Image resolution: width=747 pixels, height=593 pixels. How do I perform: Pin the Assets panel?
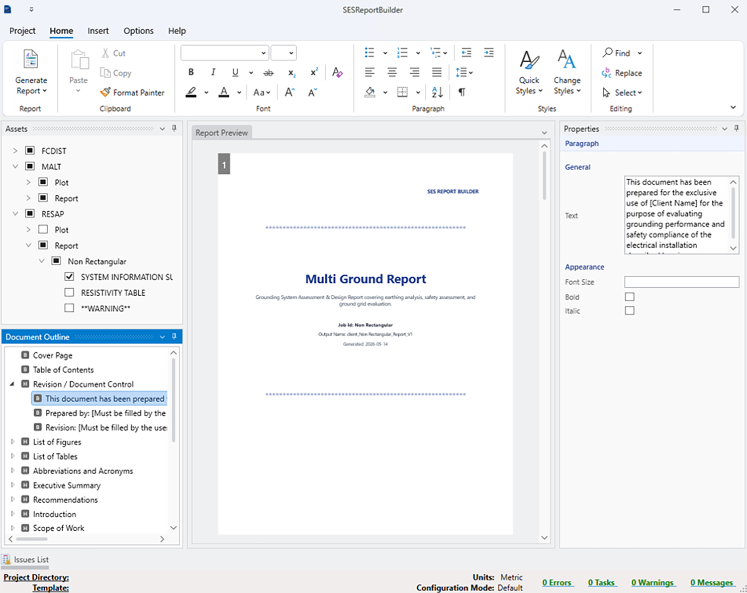coord(174,129)
